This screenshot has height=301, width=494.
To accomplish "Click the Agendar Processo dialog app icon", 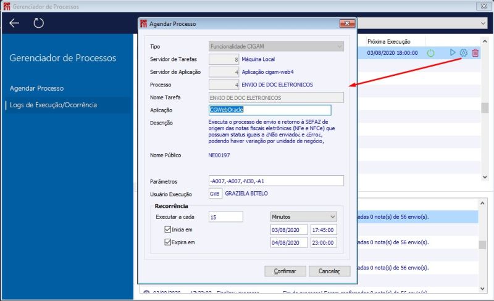I will [x=144, y=23].
